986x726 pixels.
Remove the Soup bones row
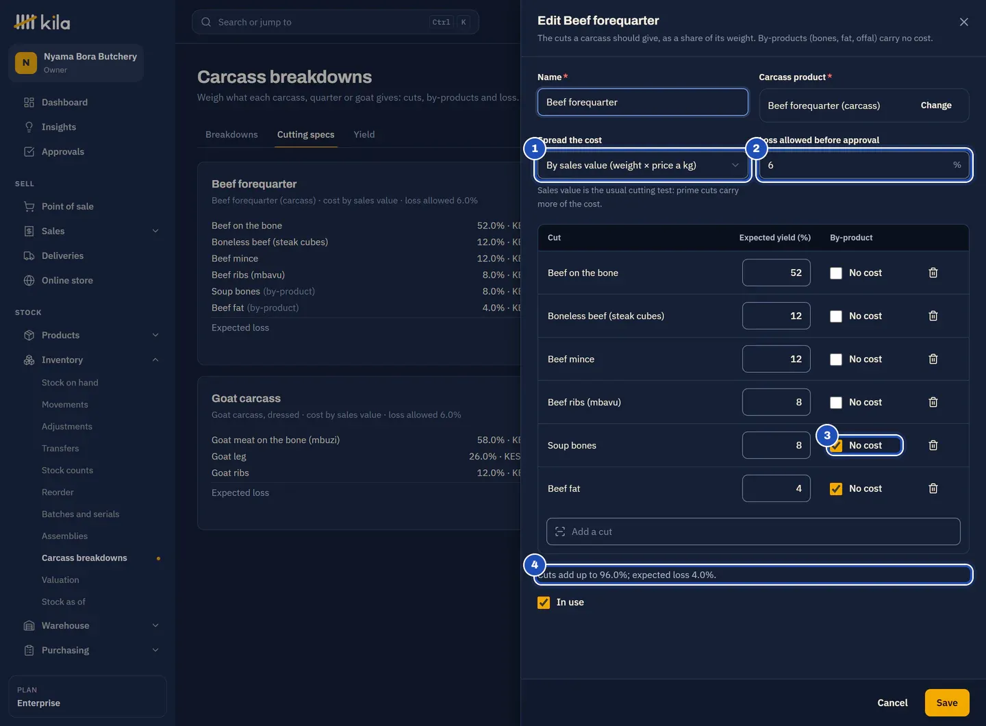coord(933,445)
